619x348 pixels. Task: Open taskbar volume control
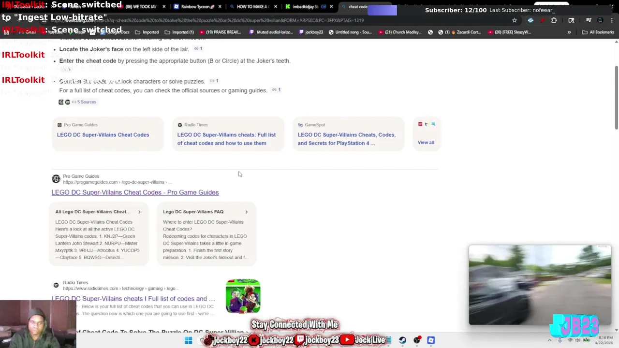(578, 340)
